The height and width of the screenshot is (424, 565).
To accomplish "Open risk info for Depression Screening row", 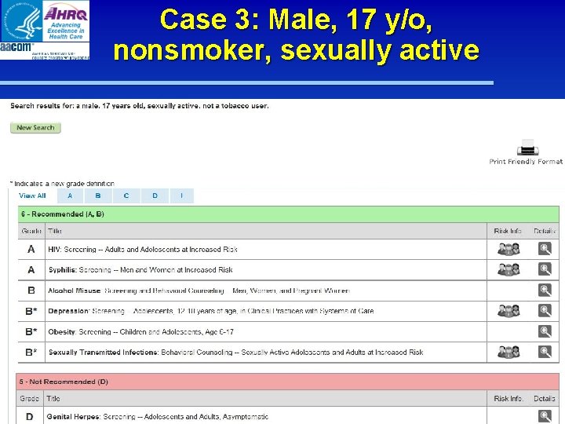I will 508,311.
